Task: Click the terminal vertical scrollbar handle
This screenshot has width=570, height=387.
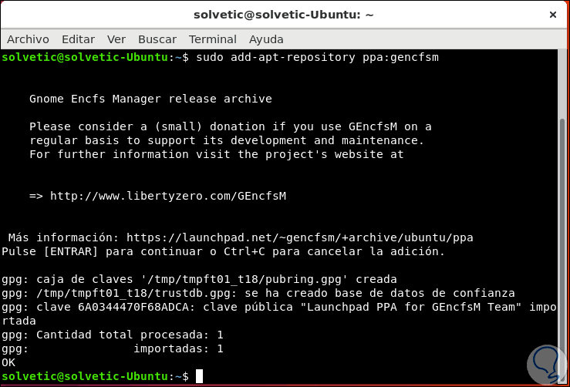Action: click(562, 251)
